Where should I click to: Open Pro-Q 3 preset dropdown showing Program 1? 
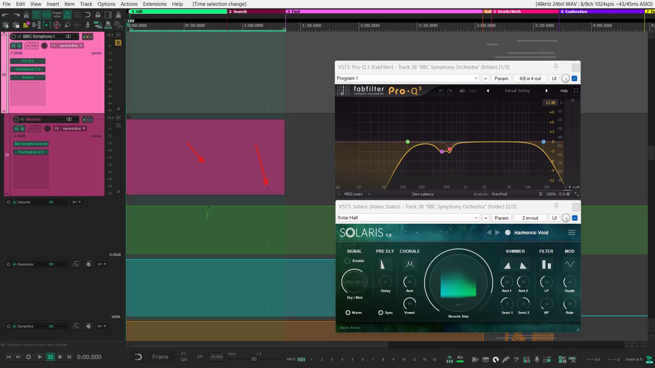click(x=408, y=79)
